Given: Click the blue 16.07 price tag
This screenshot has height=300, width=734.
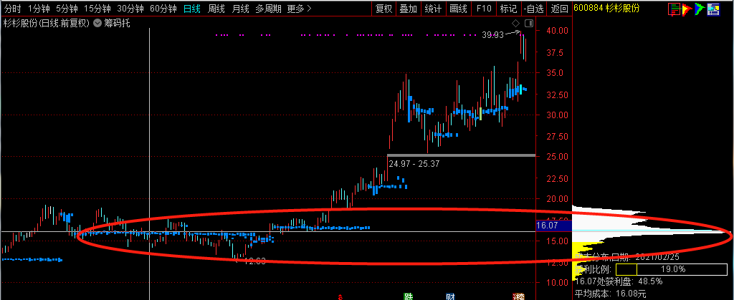Looking at the screenshot, I should (x=554, y=226).
